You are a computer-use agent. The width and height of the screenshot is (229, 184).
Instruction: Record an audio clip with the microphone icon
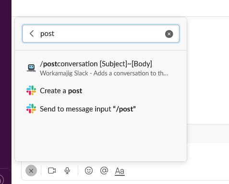(x=67, y=171)
